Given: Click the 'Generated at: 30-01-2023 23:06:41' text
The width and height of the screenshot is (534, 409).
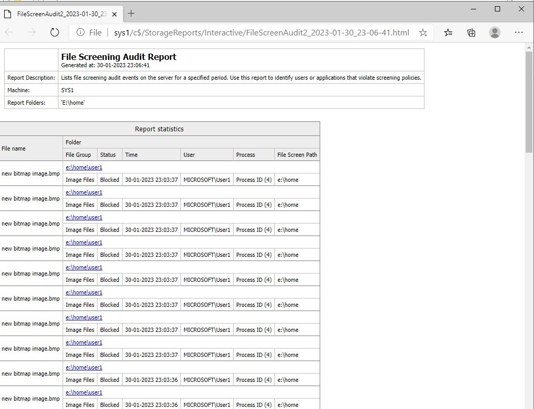Looking at the screenshot, I should click(x=105, y=65).
